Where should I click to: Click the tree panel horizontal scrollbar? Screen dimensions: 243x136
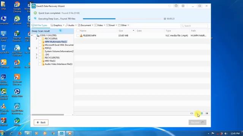coord(48,115)
